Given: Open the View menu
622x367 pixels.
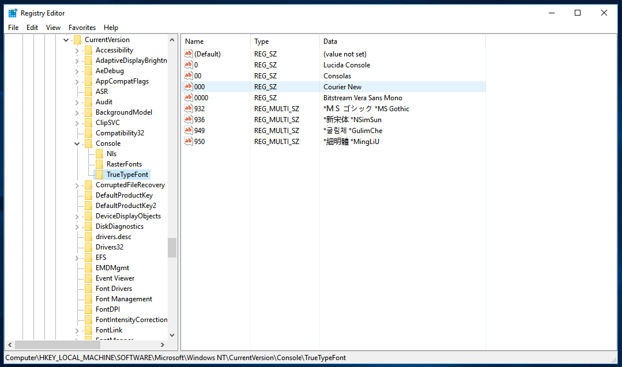Looking at the screenshot, I should [53, 27].
